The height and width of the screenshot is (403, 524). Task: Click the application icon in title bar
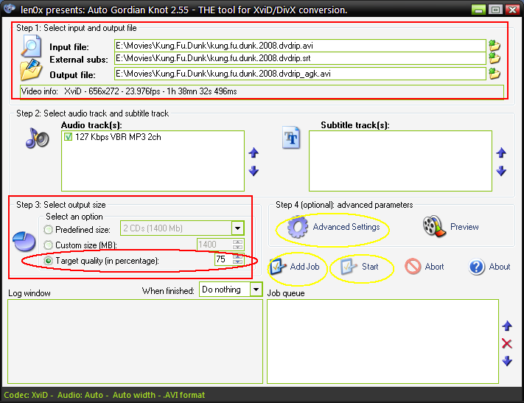point(10,8)
